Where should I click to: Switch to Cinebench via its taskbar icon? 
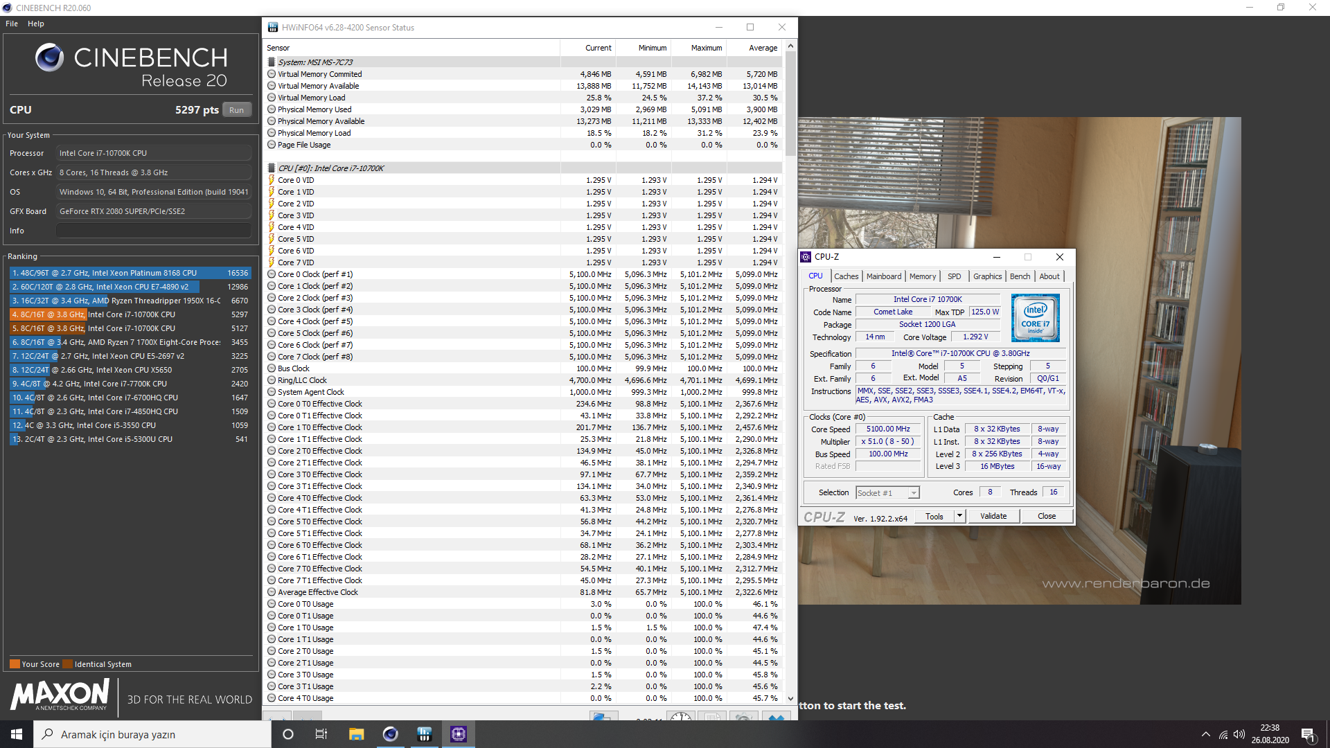(x=390, y=734)
